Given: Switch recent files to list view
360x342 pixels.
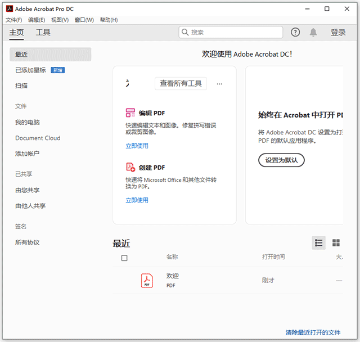Looking at the screenshot, I should (x=318, y=242).
